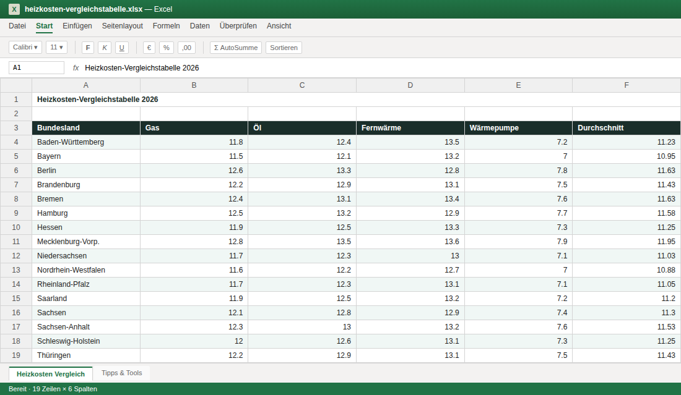Switch to the Start ribbon tab
Image resolution: width=681 pixels, height=395 pixels.
pos(45,26)
